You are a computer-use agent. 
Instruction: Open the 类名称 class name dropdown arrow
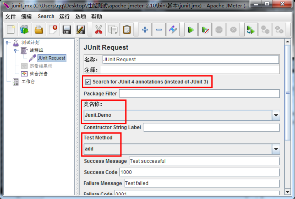tap(276, 115)
